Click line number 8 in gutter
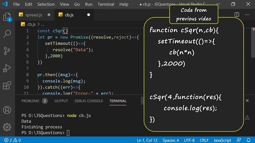The width and height of the screenshot is (255, 143). [x=27, y=75]
